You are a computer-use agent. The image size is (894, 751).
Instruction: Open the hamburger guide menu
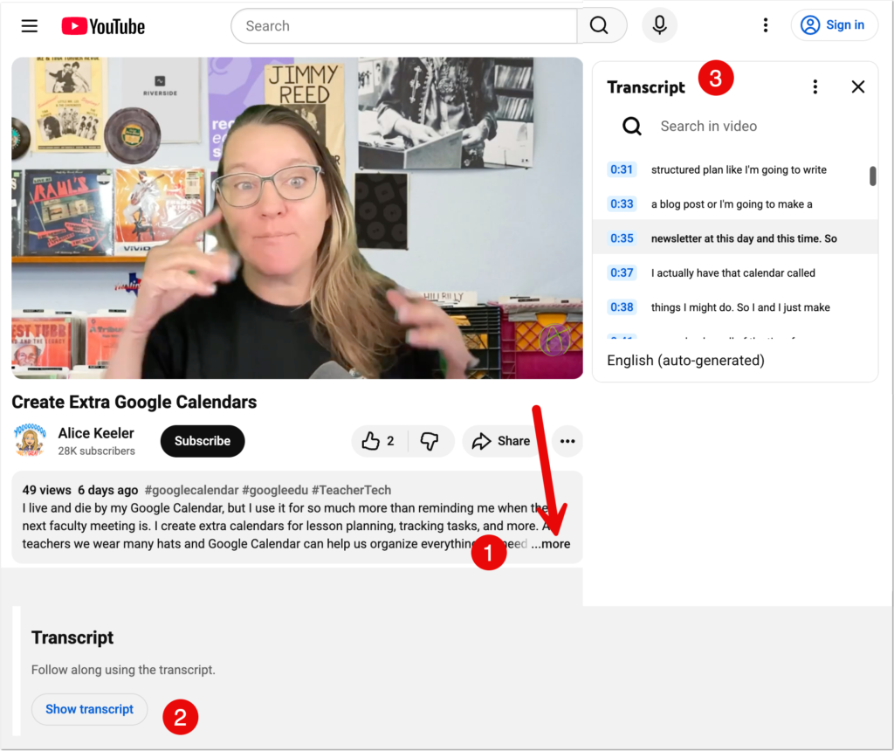tap(30, 26)
